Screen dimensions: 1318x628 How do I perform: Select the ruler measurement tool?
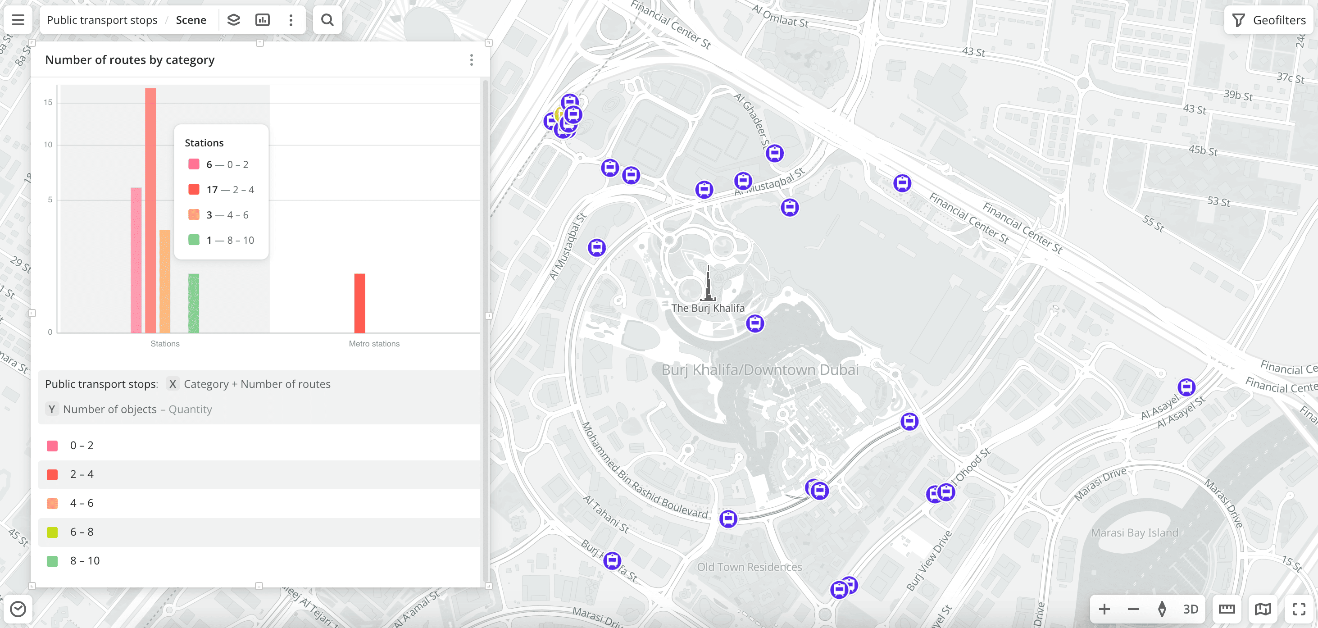pyautogui.click(x=1227, y=609)
